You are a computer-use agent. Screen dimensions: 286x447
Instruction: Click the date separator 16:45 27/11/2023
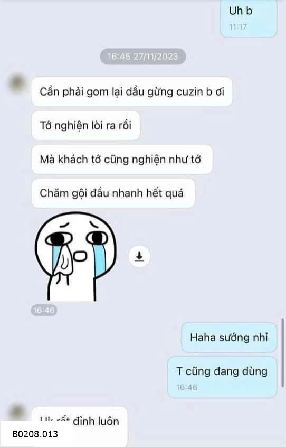[142, 57]
